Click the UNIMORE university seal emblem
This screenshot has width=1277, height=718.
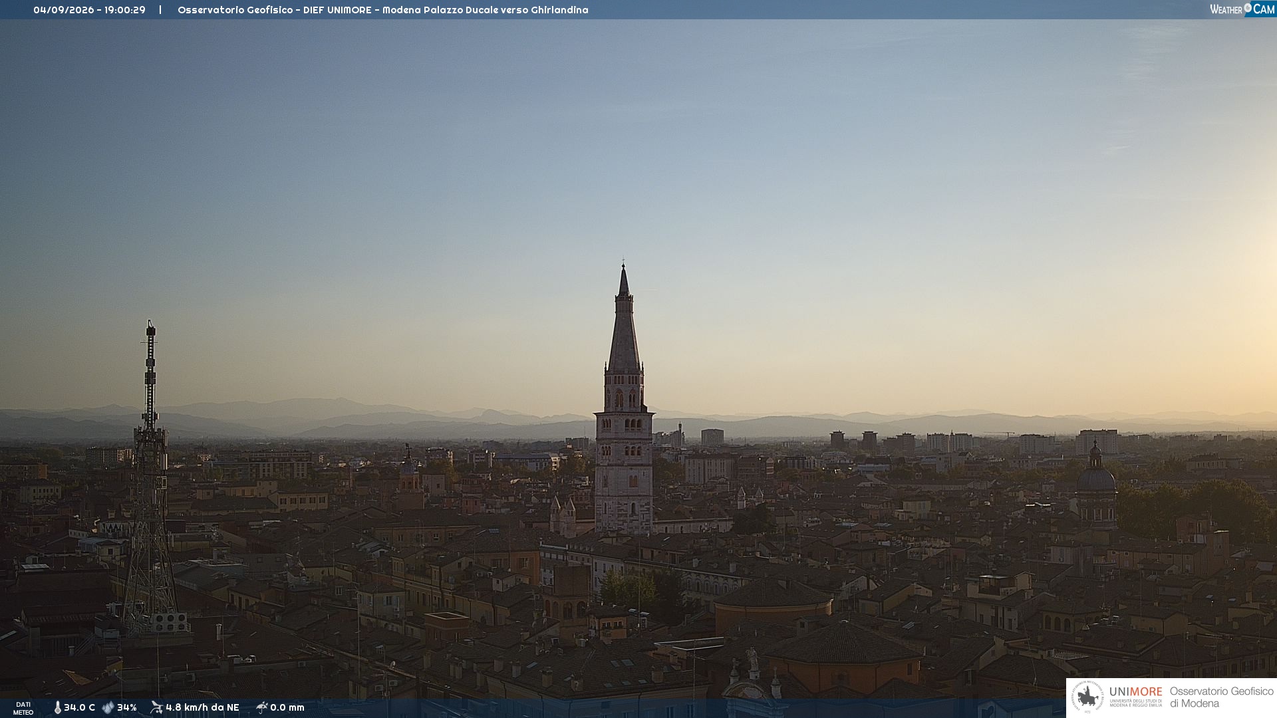(1087, 697)
